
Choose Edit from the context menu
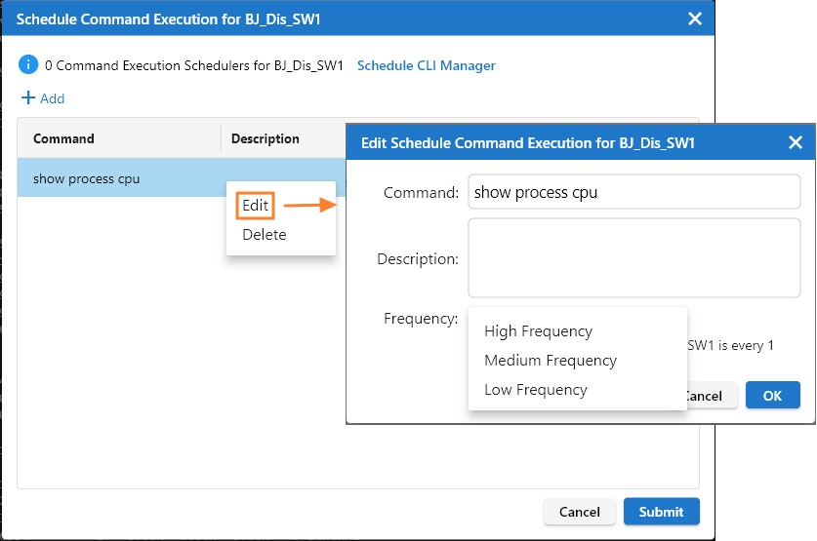256,206
